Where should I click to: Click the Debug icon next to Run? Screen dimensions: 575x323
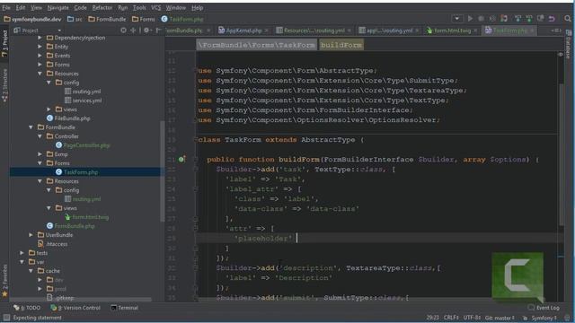[x=481, y=19]
